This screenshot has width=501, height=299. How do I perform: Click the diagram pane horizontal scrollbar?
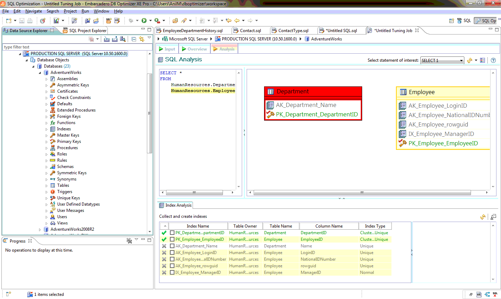tap(362, 192)
